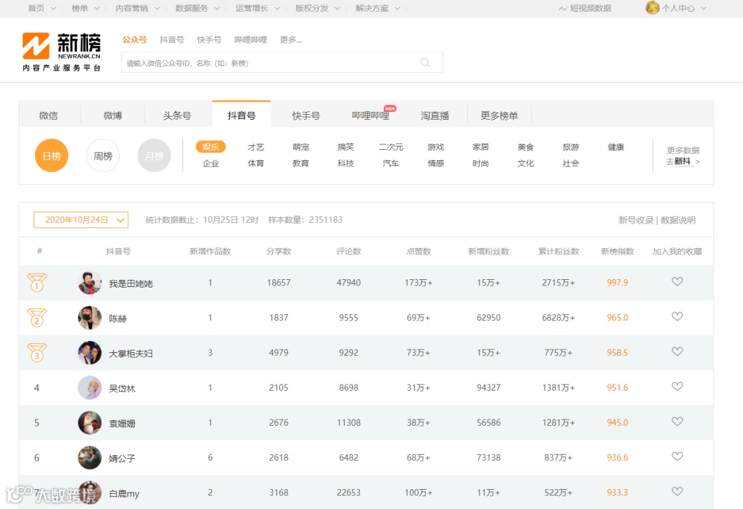Switch to the 微信 tab
Image resolution: width=743 pixels, height=509 pixels.
pyautogui.click(x=48, y=115)
